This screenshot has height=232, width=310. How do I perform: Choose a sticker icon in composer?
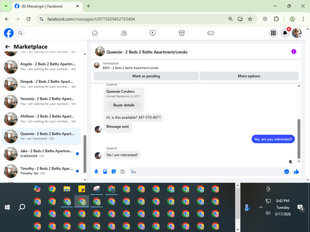coord(113,171)
